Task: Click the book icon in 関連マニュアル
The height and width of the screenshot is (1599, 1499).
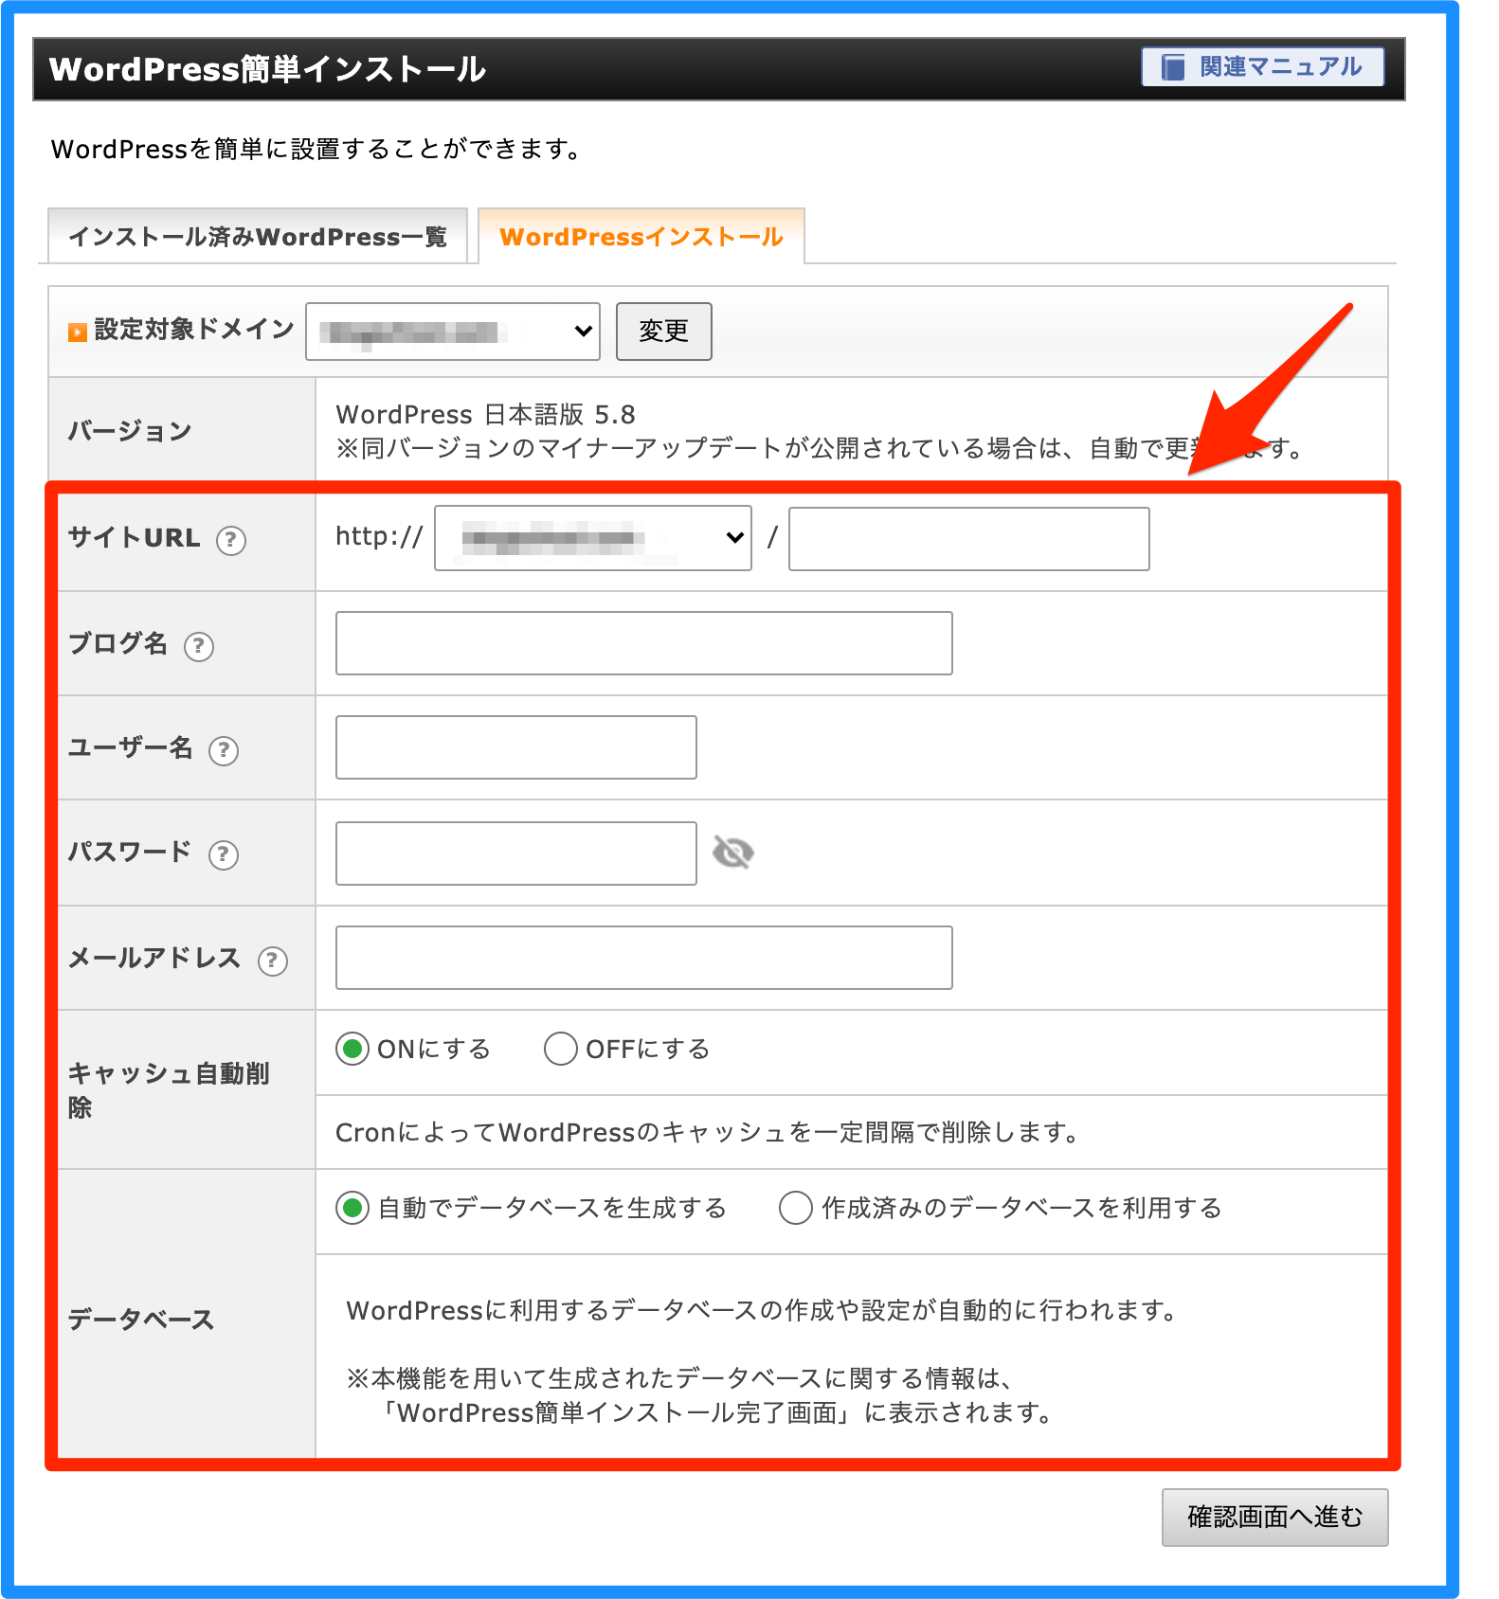Action: 1173,67
